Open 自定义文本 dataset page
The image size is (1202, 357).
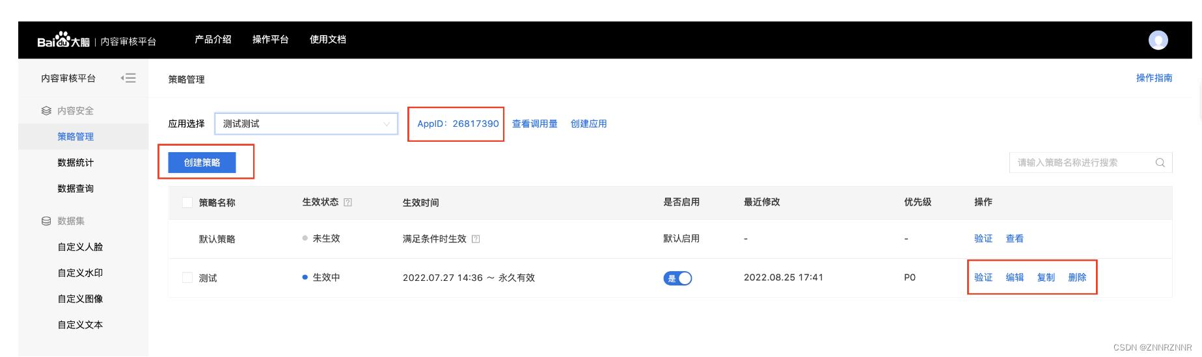pyautogui.click(x=80, y=325)
